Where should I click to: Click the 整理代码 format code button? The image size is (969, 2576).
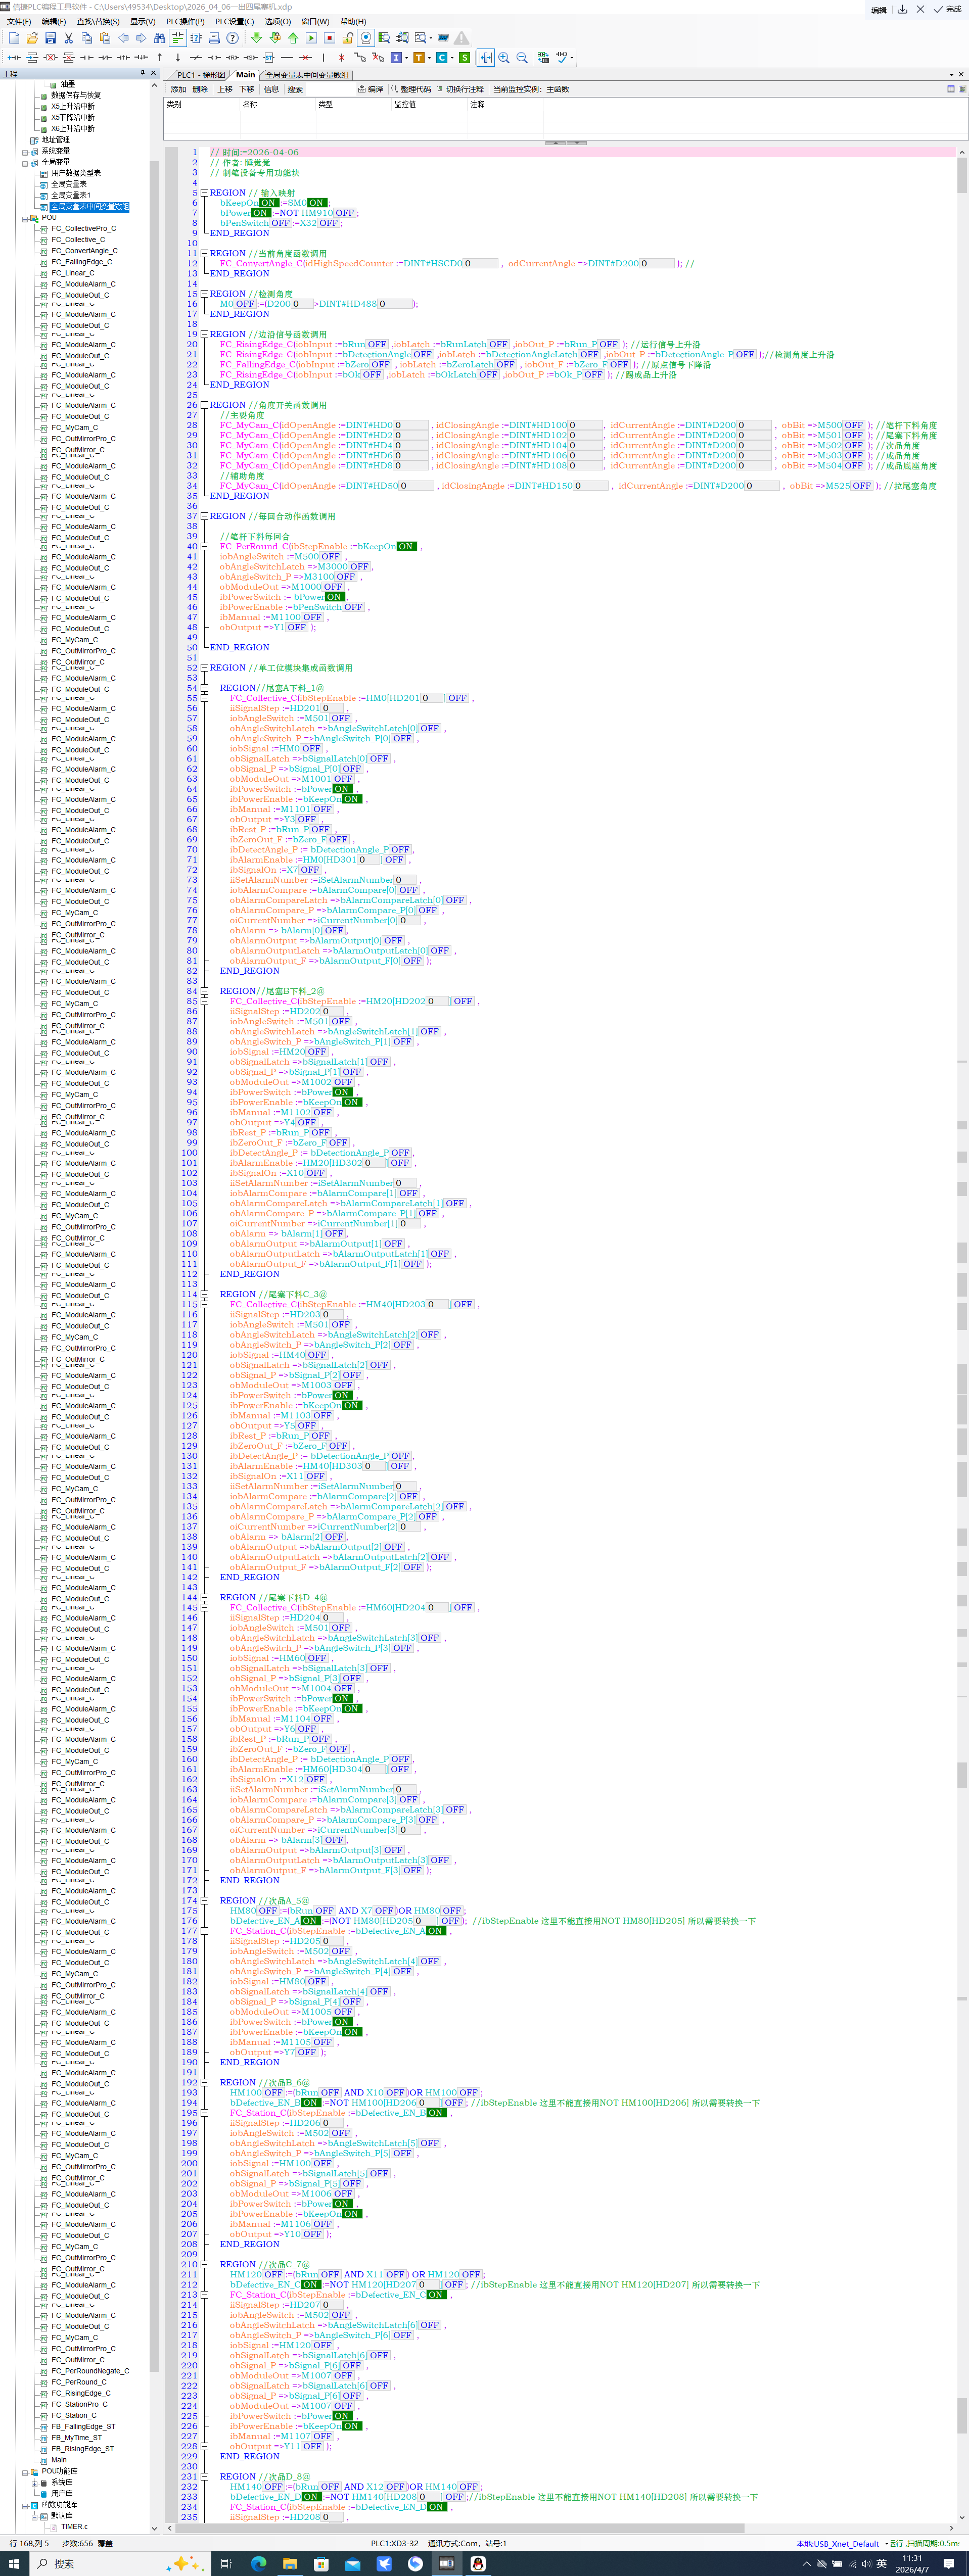[410, 89]
